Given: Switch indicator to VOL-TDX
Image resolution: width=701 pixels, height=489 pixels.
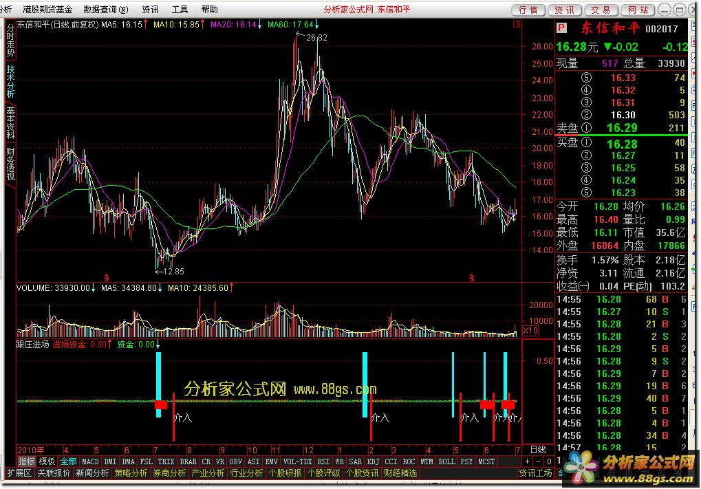Looking at the screenshot, I should coord(297,461).
